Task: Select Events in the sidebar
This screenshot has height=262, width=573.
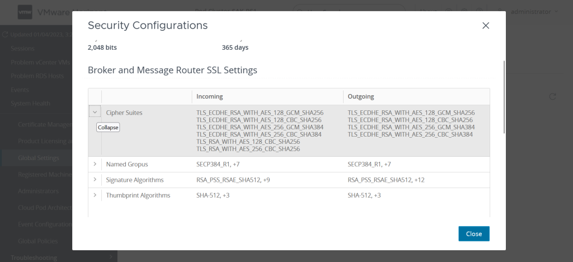Action: point(20,90)
